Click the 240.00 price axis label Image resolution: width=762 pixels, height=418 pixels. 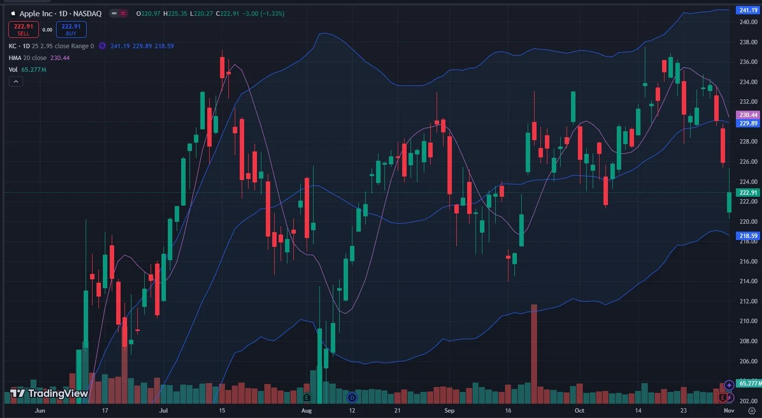pos(748,22)
